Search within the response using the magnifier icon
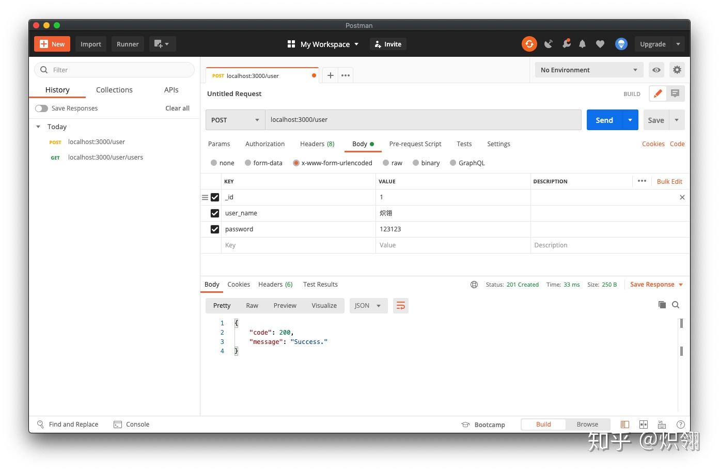Screen dimensions: 719x471 click(x=676, y=305)
